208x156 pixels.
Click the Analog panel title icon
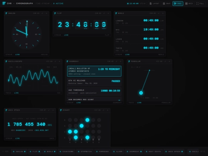coord(6,13)
